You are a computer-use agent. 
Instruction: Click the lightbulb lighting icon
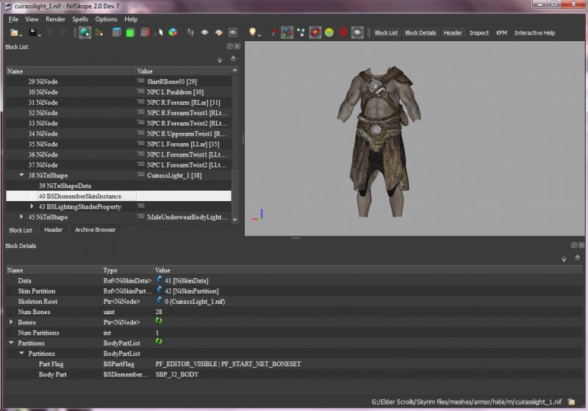pyautogui.click(x=252, y=32)
